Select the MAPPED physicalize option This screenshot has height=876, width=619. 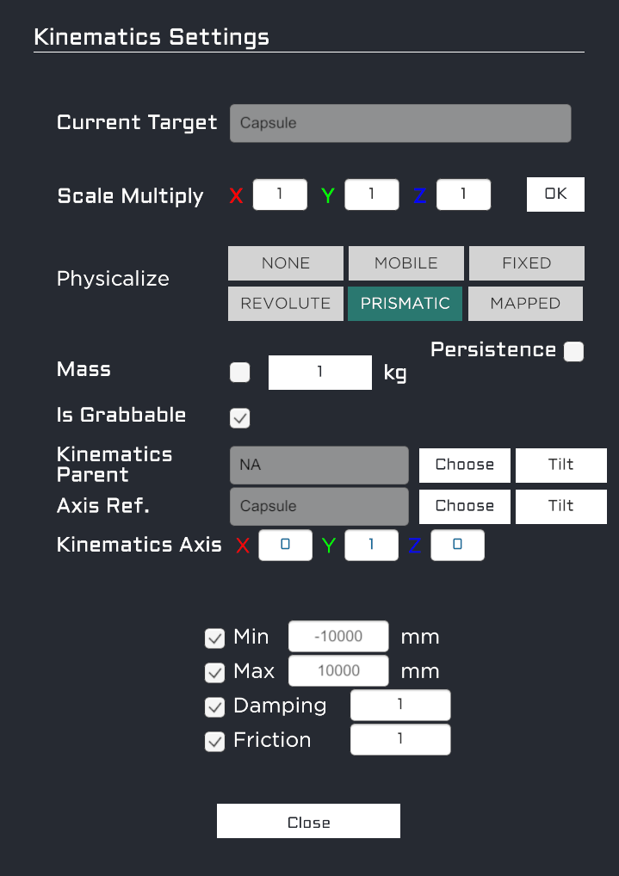tap(525, 303)
